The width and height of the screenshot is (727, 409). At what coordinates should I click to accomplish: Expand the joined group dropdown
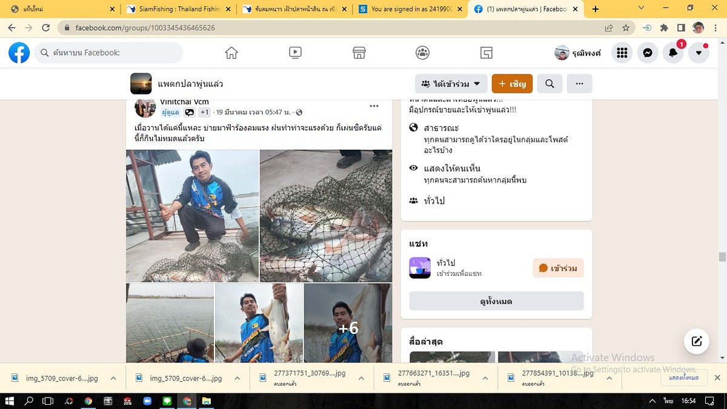[451, 84]
